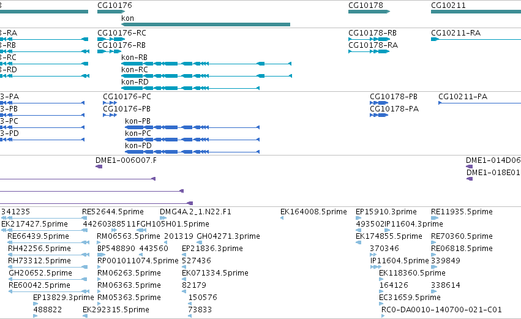
Task: Click the kon-PC protein label
Action: 138,133
